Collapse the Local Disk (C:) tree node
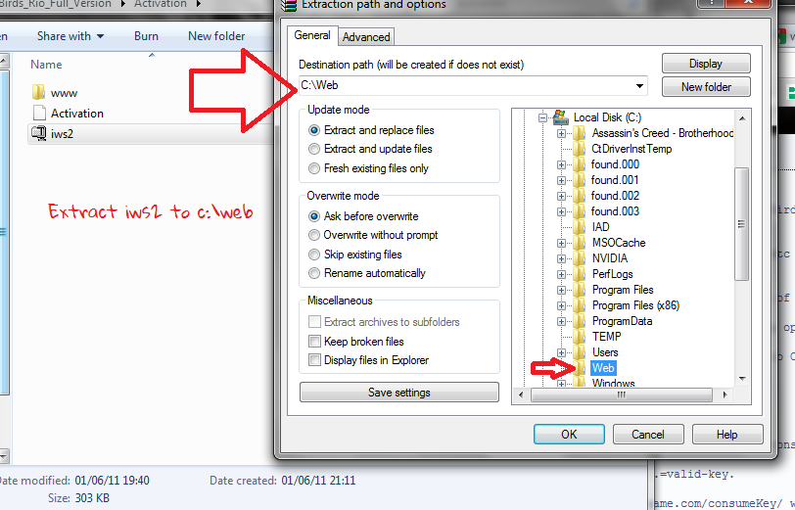Screen dimensions: 795x510 click(542, 118)
